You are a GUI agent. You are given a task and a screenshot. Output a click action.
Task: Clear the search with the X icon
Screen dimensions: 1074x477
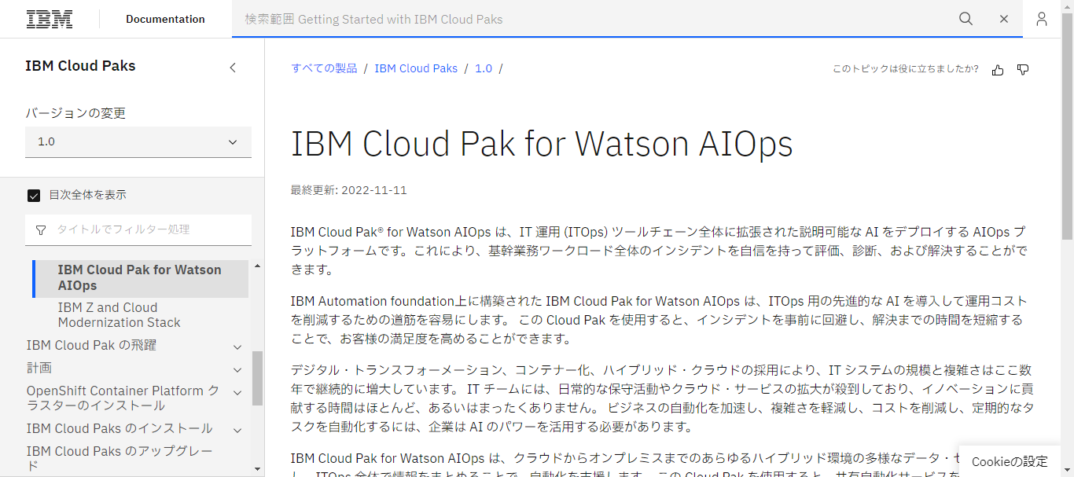click(x=1004, y=19)
